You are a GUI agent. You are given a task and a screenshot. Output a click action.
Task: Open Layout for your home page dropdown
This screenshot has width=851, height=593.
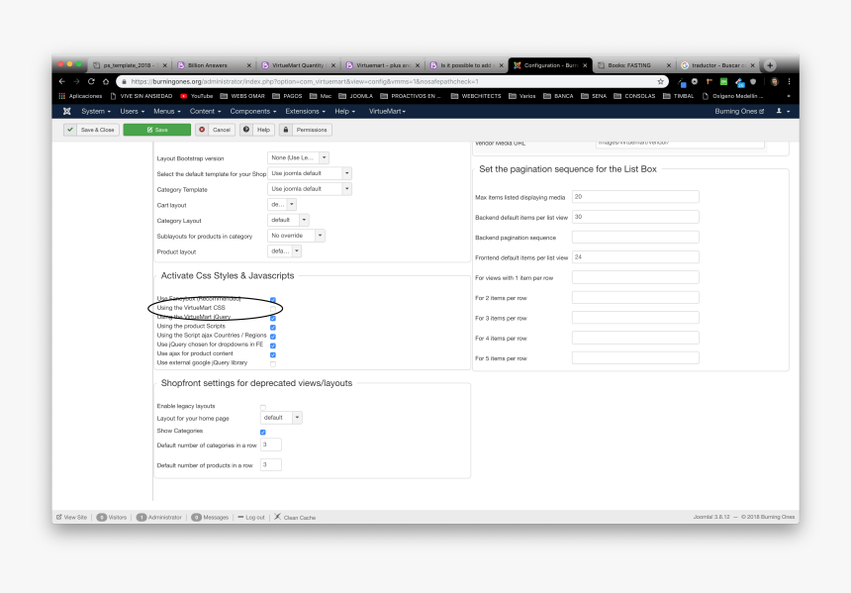click(x=282, y=418)
